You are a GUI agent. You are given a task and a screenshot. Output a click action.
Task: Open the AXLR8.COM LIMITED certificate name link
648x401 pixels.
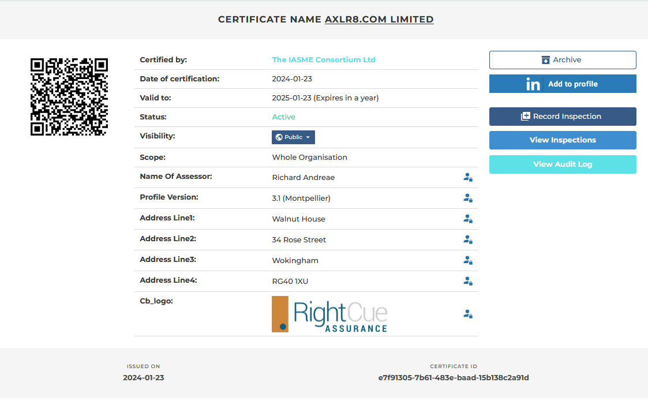[x=379, y=20]
